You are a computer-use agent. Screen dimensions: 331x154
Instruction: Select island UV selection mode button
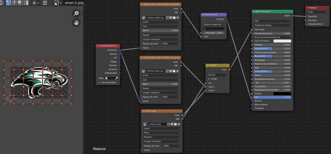click(26, 3)
